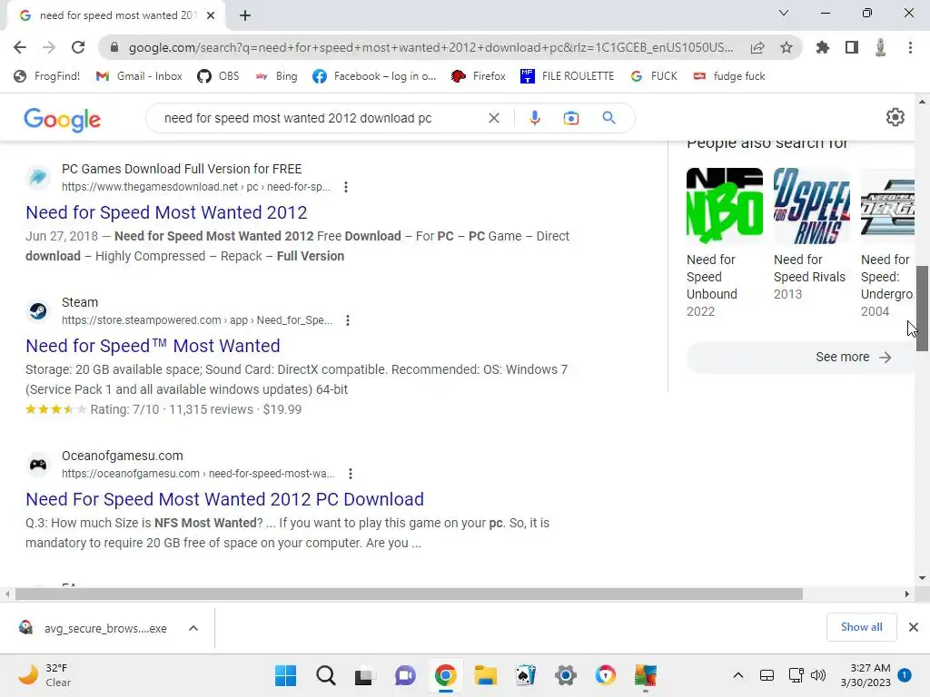Click the forward navigation arrow
This screenshot has width=930, height=697.
[49, 47]
